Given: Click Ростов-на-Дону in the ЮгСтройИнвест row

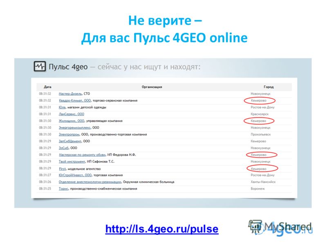Looking at the screenshot, I should [262, 175].
